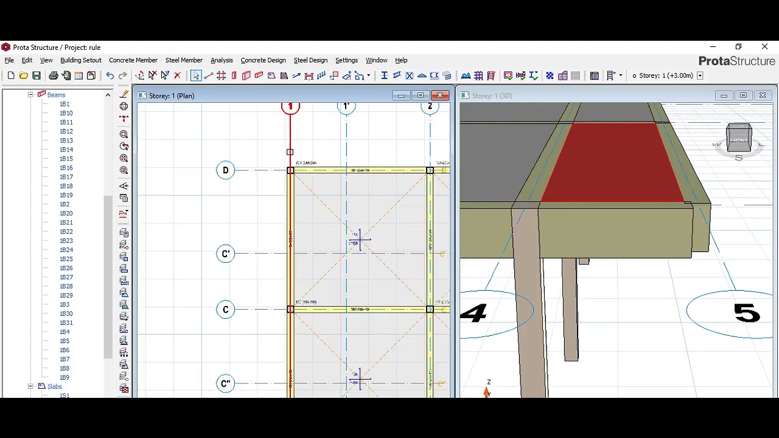
Task: Select beam 1B15 in the tree
Action: pos(66,159)
